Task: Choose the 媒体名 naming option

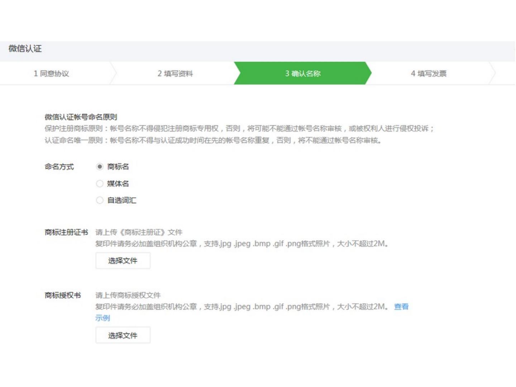Action: [100, 184]
